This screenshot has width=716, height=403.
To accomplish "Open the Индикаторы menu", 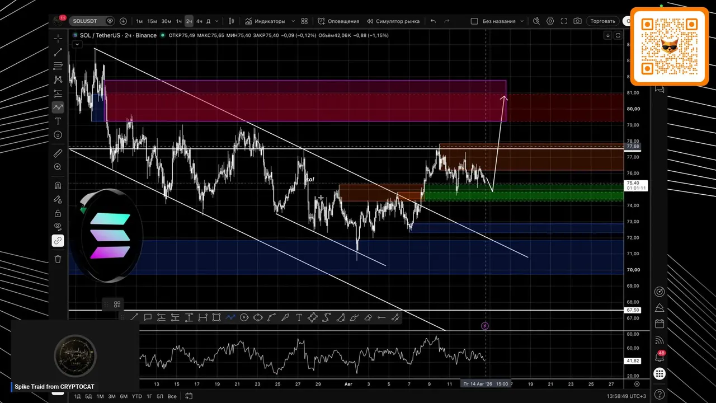I will tap(265, 21).
